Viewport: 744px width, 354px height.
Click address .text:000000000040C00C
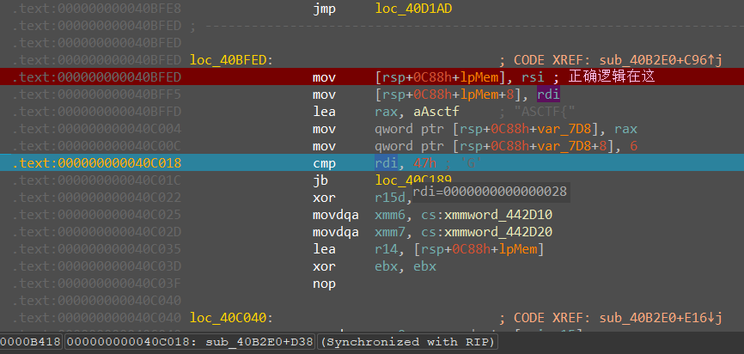tap(97, 146)
